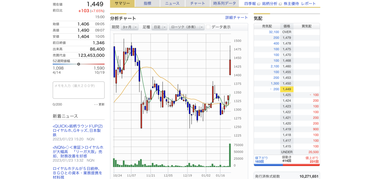Click the external-window icon beside 銘柄分析

(280, 4)
